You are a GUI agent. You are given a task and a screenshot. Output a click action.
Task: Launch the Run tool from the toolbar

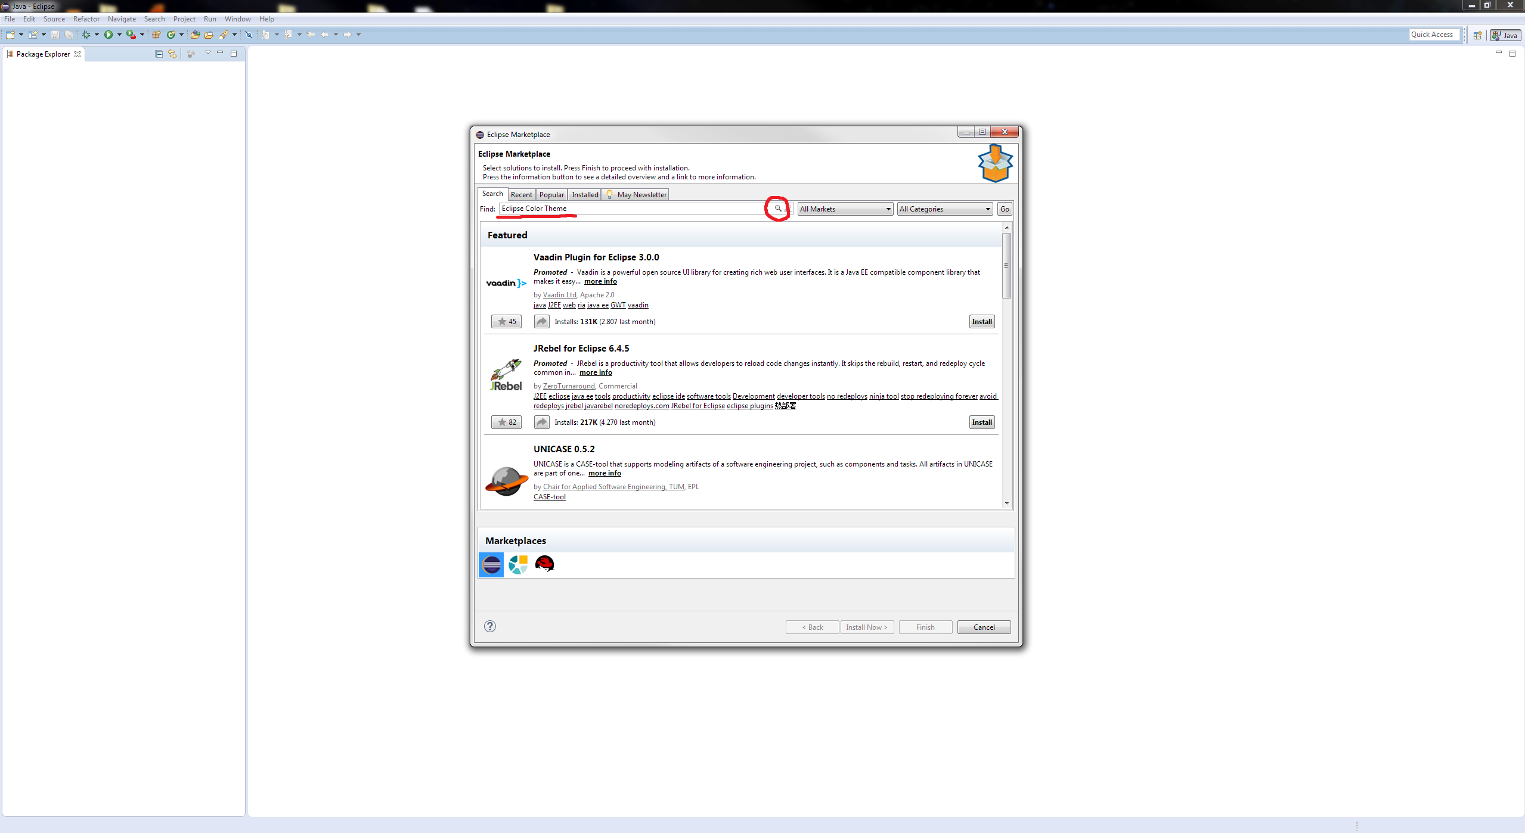coord(109,34)
